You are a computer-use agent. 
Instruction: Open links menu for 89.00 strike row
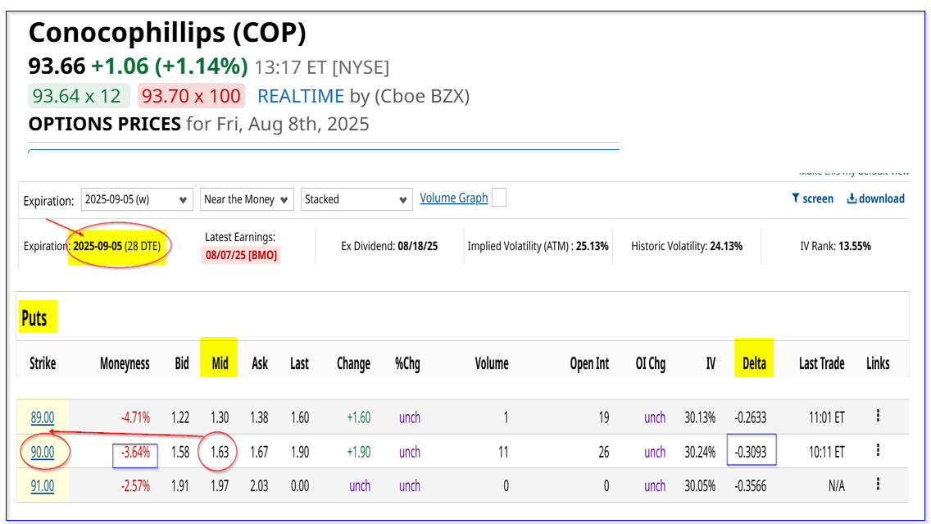click(878, 416)
